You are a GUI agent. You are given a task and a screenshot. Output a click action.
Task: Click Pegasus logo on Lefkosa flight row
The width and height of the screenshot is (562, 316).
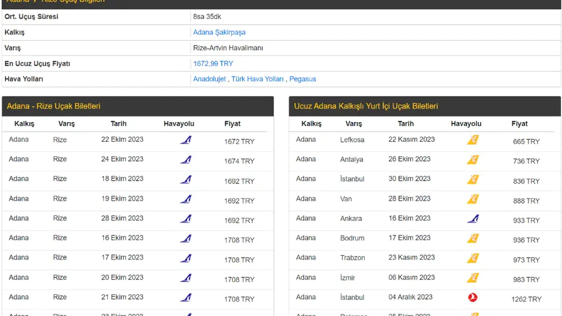[472, 140]
